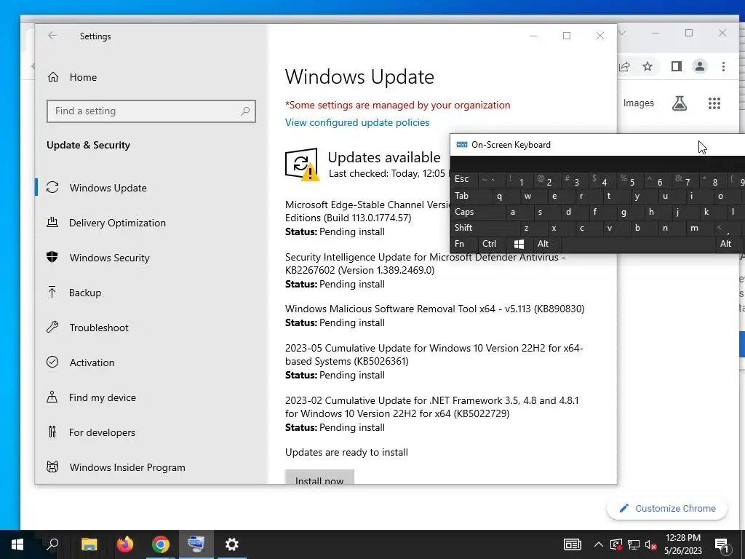Click the search magnifier in Find a setting

(x=244, y=111)
